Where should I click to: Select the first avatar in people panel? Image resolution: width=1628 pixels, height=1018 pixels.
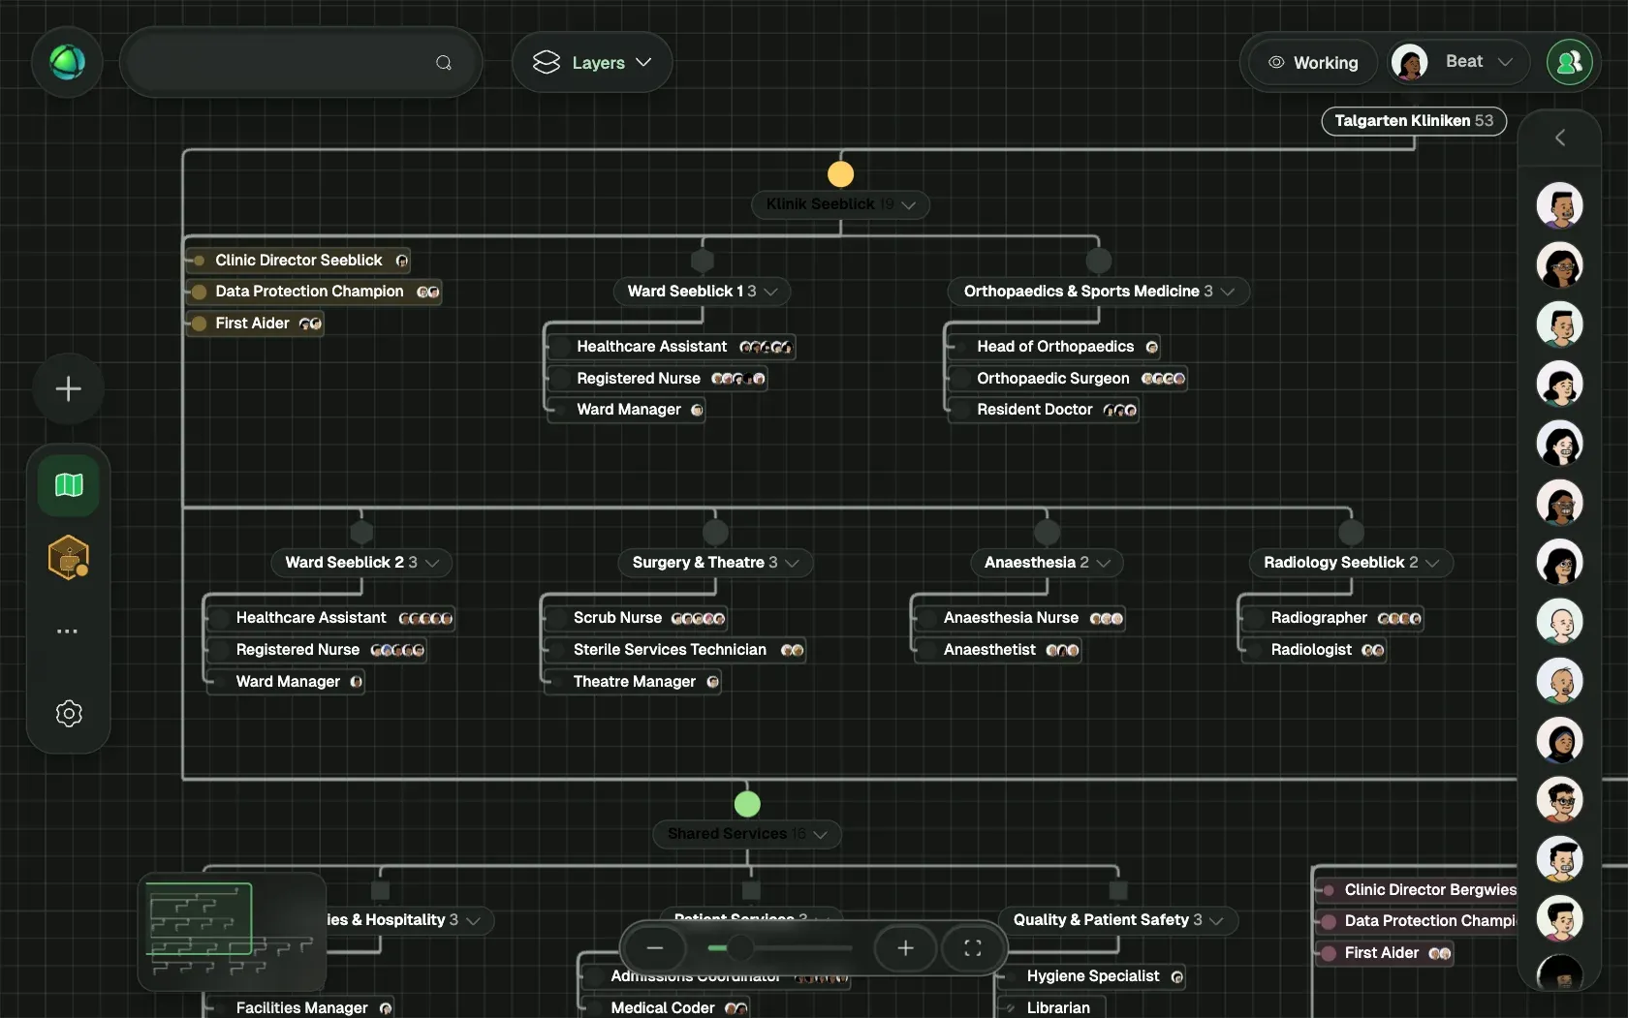[x=1560, y=205]
